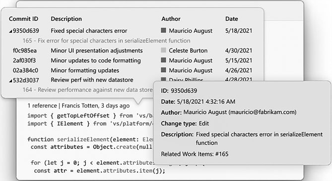Screen dimensions: 332x181
Task: Click the '1 reference' CodeLens link
Action: tap(42, 105)
